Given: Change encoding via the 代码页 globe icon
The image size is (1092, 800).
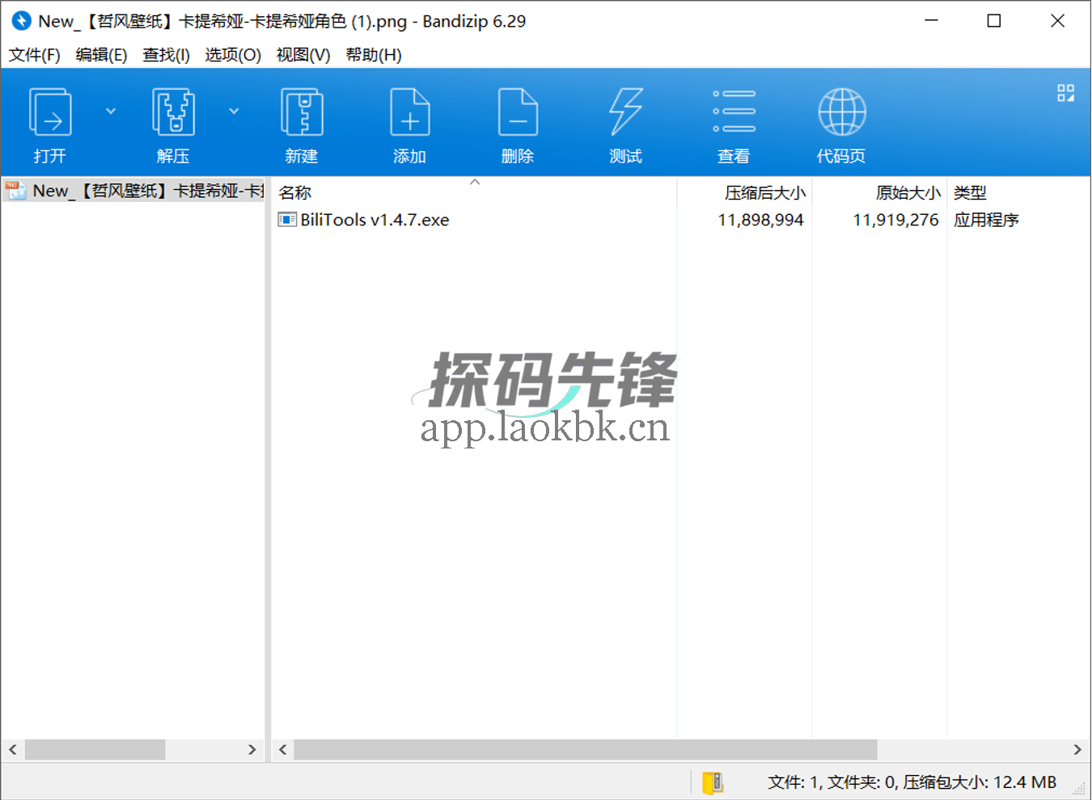Looking at the screenshot, I should pyautogui.click(x=841, y=123).
